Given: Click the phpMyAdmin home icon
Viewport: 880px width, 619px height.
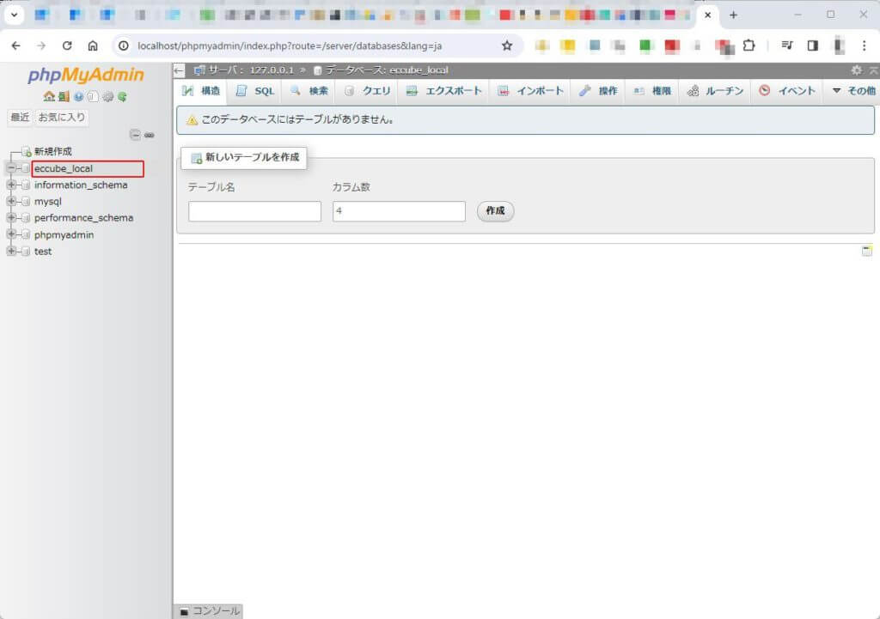Looking at the screenshot, I should (49, 97).
